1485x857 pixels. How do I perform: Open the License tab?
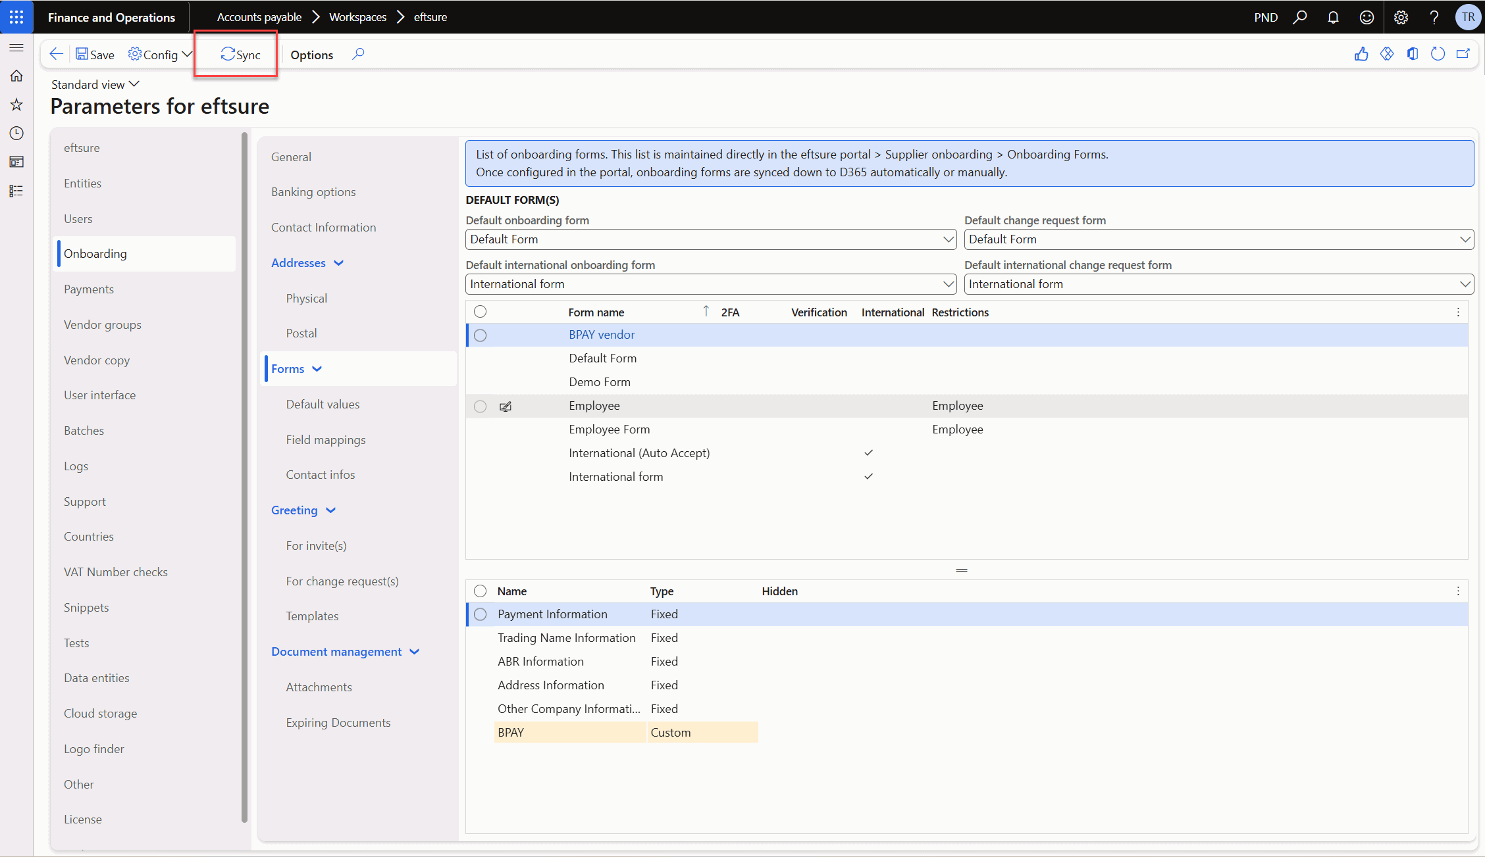pos(83,820)
